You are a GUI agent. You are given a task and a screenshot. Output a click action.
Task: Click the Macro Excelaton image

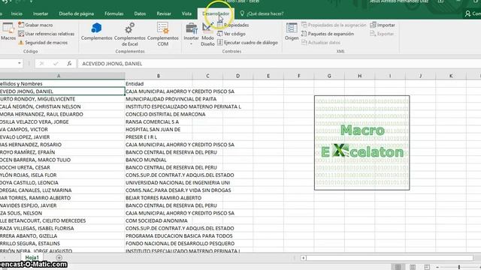tap(362, 142)
